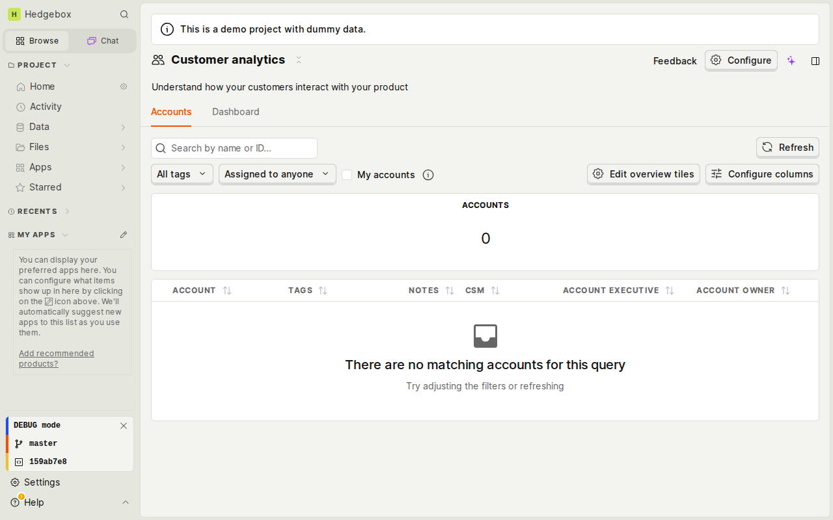Viewport: 833px width, 520px height.
Task: Open the AI sparkle icon beside Configure
Action: click(791, 60)
